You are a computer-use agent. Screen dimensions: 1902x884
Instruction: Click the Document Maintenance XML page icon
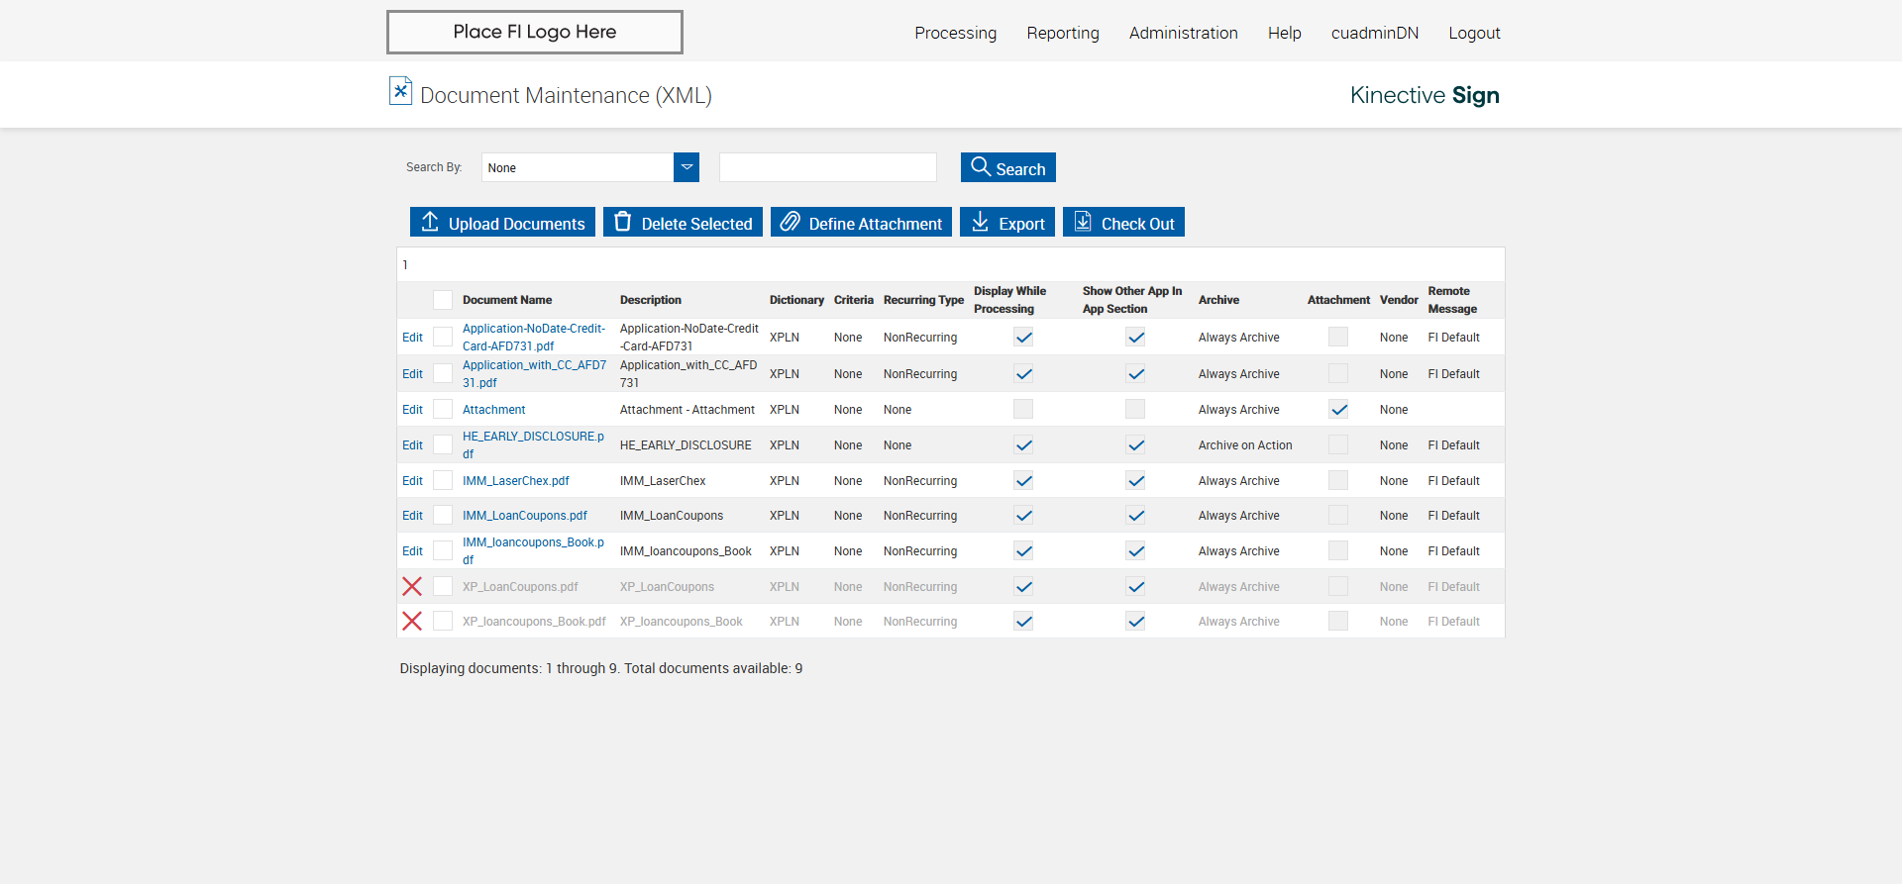[400, 91]
